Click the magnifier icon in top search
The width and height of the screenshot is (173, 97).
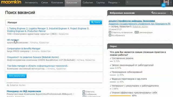point(127,2)
